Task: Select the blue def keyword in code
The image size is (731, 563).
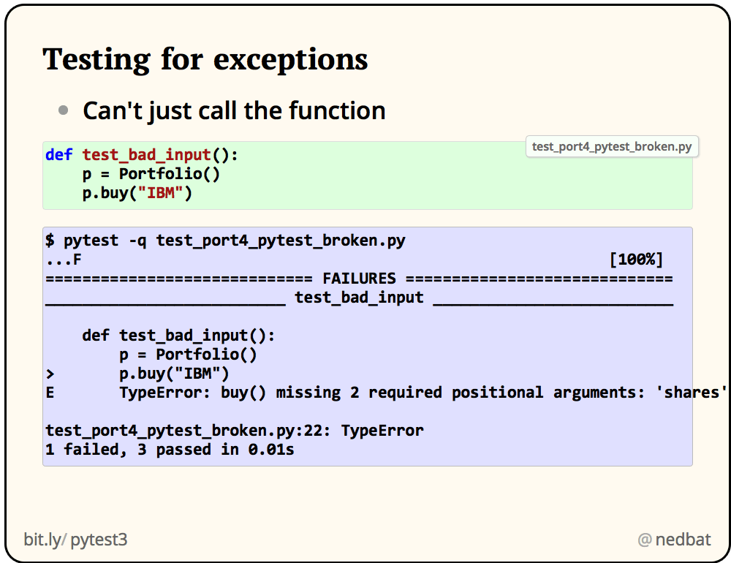Action: click(x=58, y=155)
